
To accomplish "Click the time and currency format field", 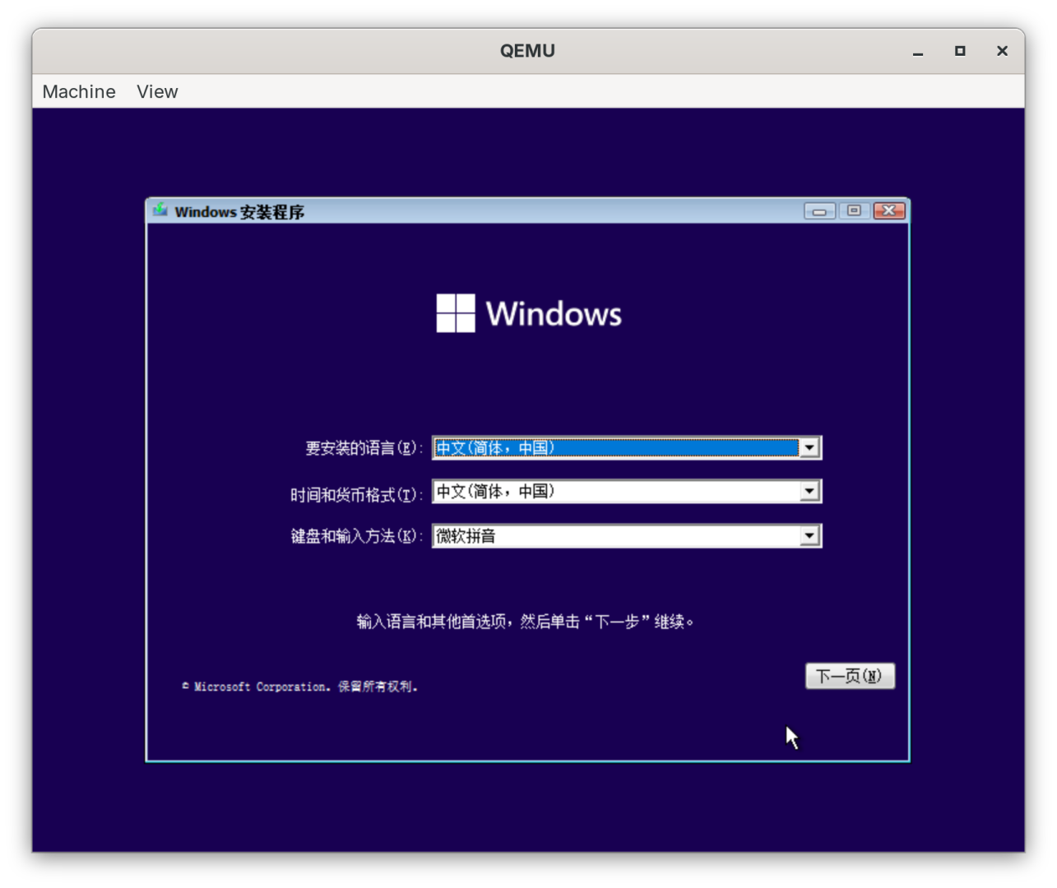I will [615, 492].
